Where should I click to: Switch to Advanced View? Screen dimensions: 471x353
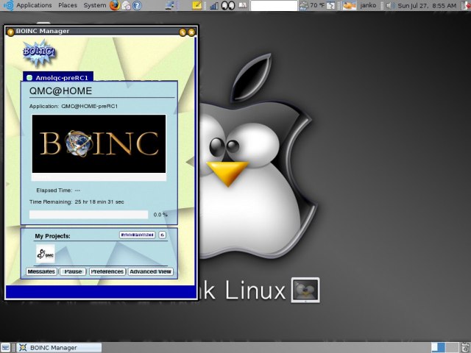click(150, 271)
